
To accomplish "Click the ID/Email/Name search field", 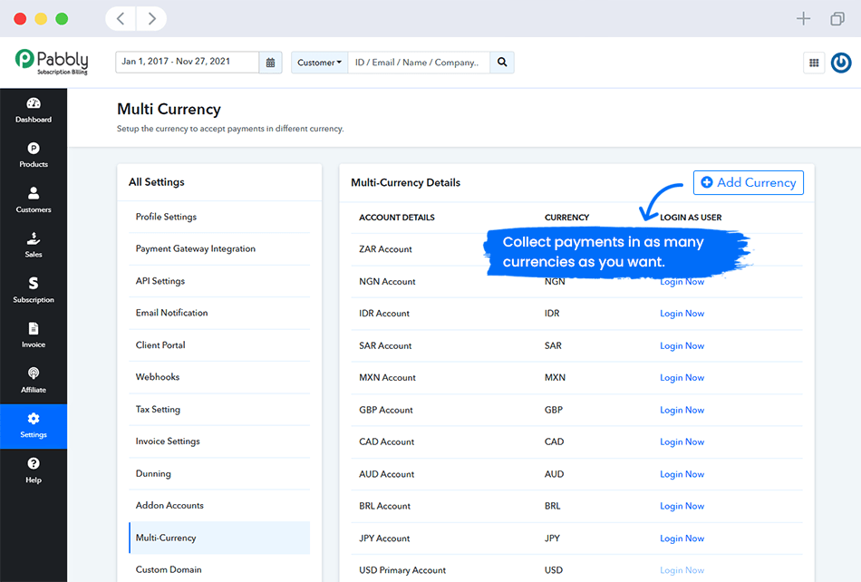I will pyautogui.click(x=419, y=63).
